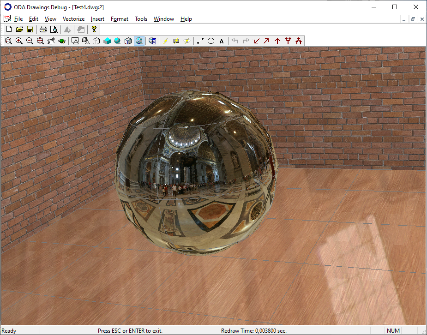Print the drawing with printer icon
The image size is (427, 335).
click(43, 30)
